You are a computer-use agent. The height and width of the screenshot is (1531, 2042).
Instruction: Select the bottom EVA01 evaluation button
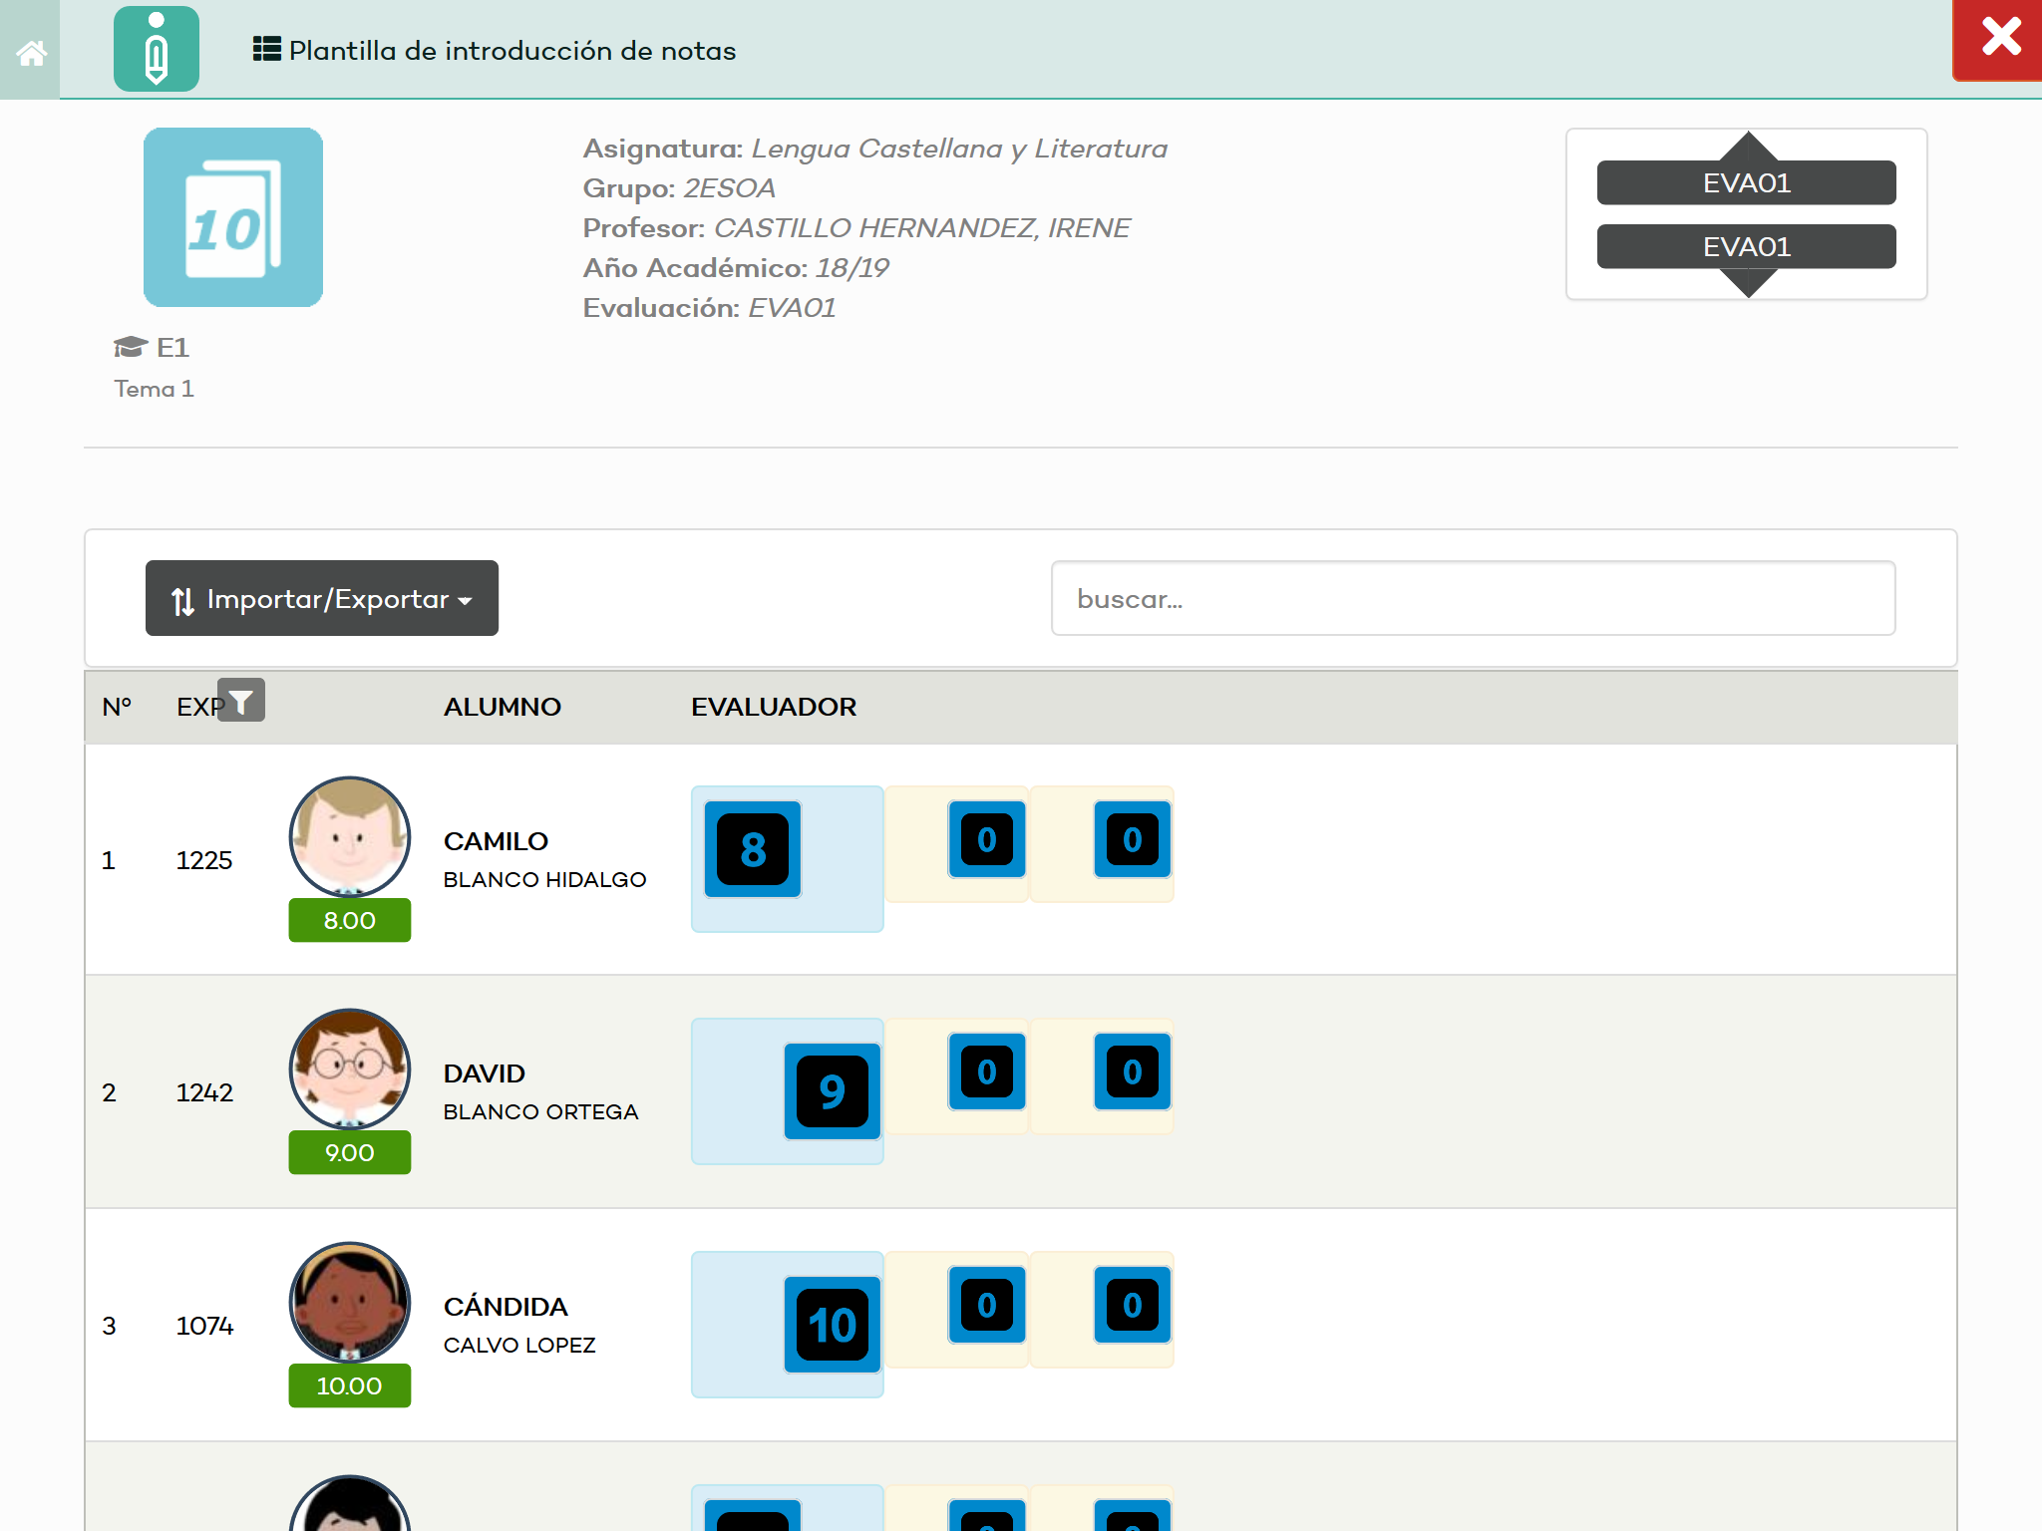tap(1746, 247)
